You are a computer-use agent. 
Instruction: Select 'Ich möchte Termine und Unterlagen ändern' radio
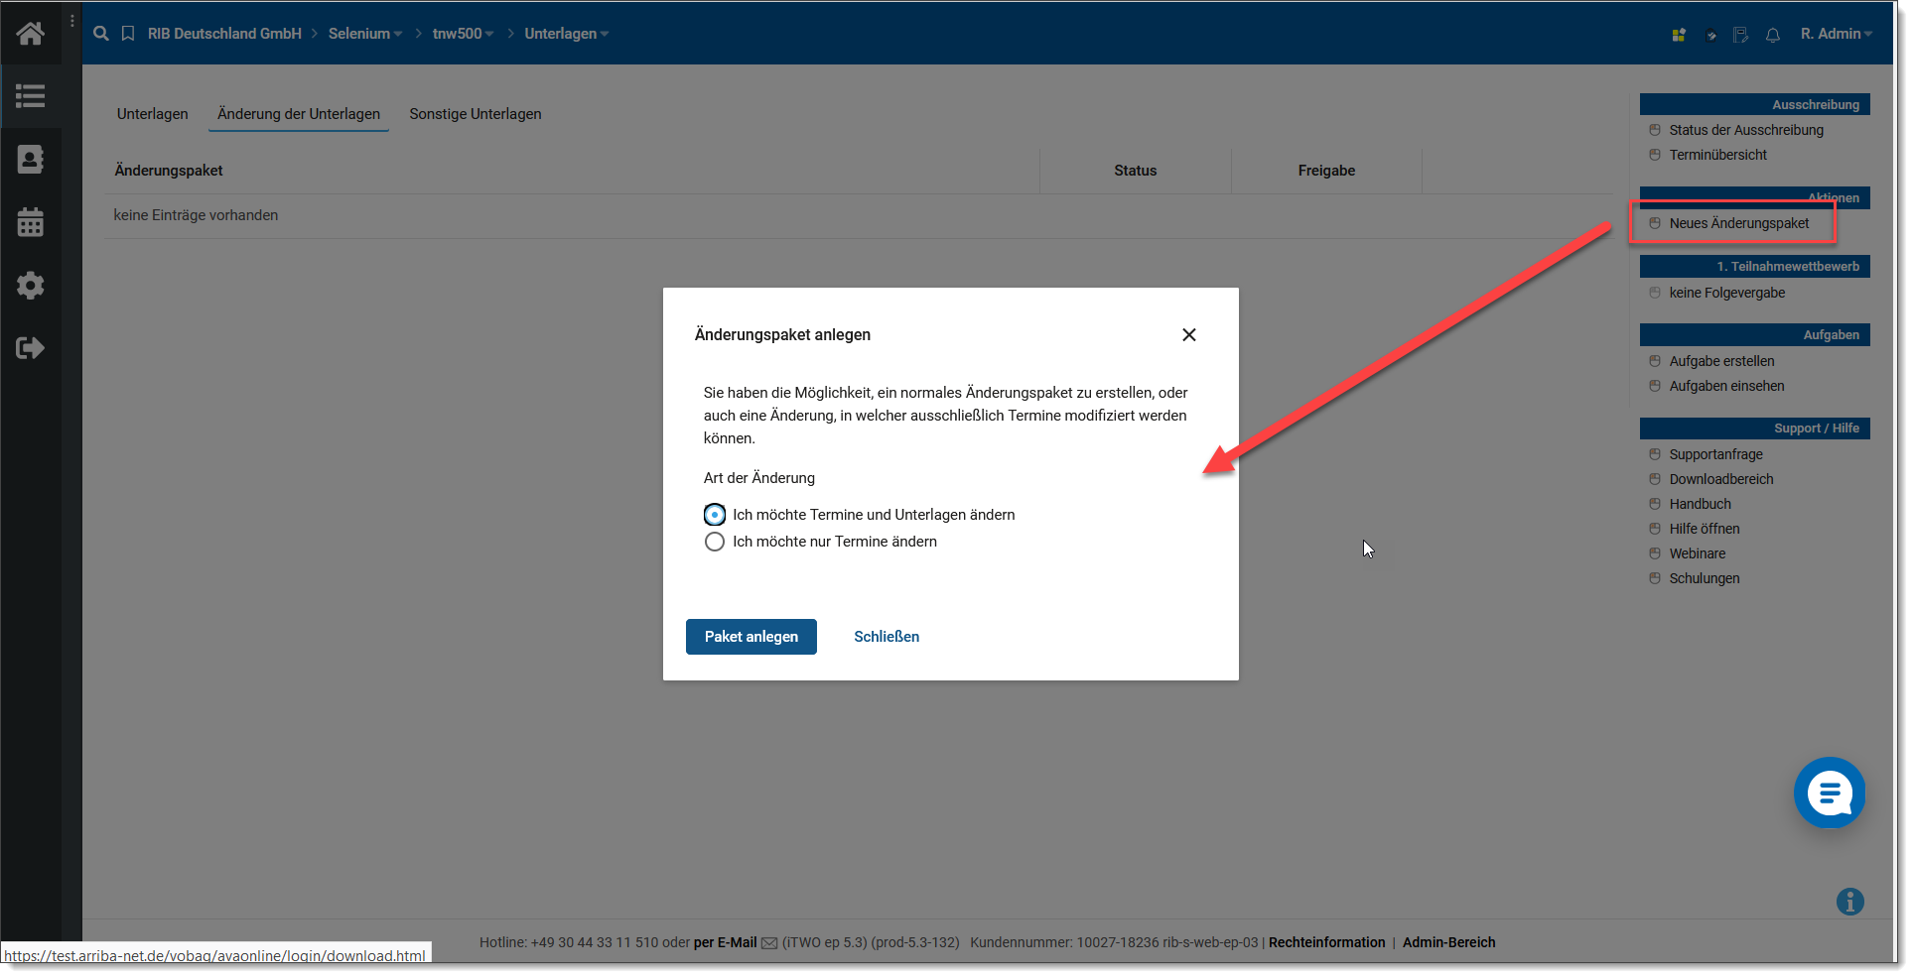coord(715,515)
